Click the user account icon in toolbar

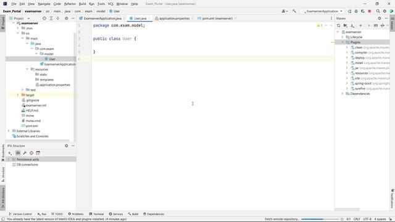coord(285,11)
